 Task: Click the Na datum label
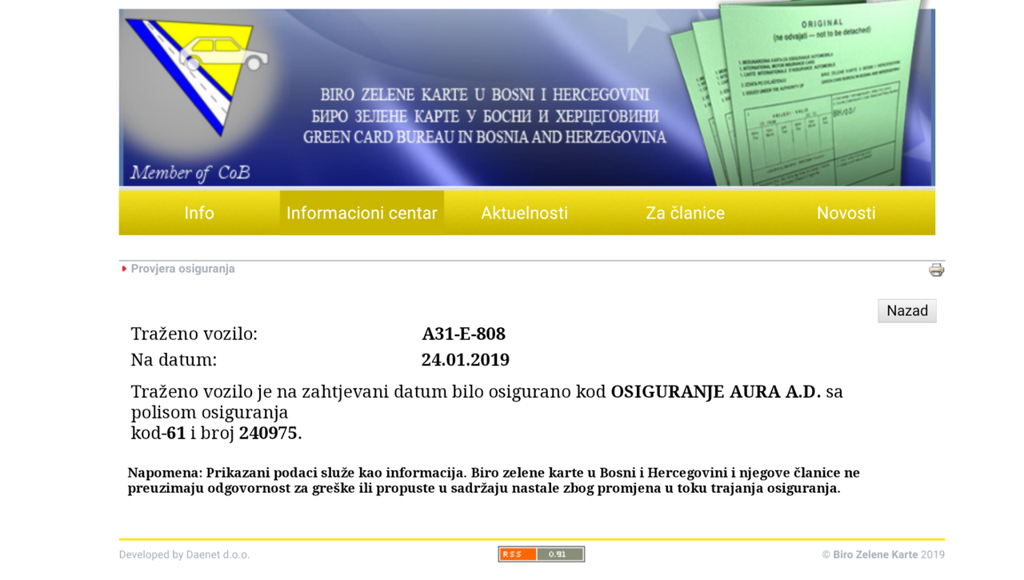tap(174, 359)
